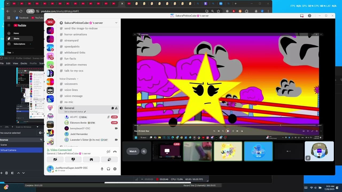Mute your Discord microphone
This screenshot has width=342, height=192.
click(102, 169)
